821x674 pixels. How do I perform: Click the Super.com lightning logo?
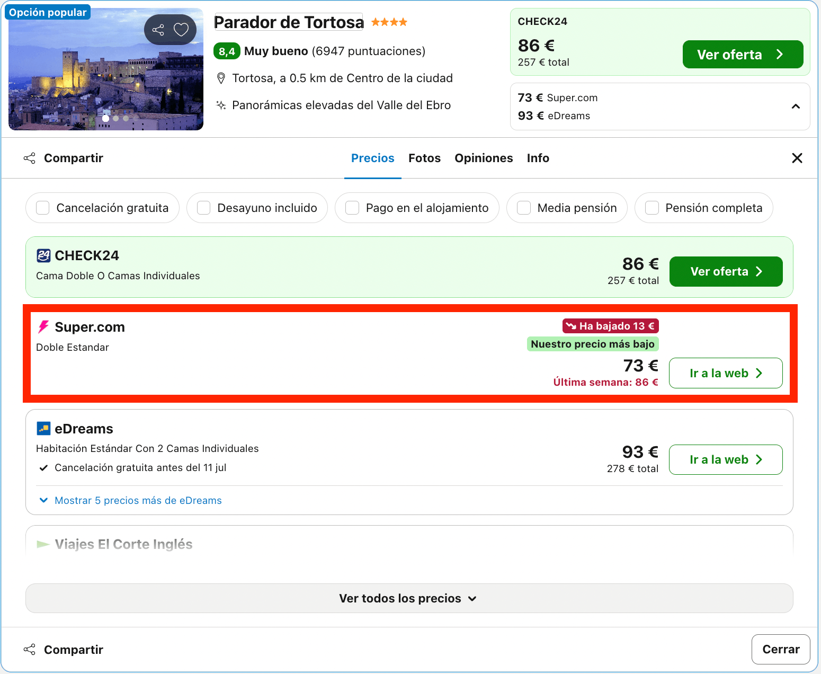[43, 327]
